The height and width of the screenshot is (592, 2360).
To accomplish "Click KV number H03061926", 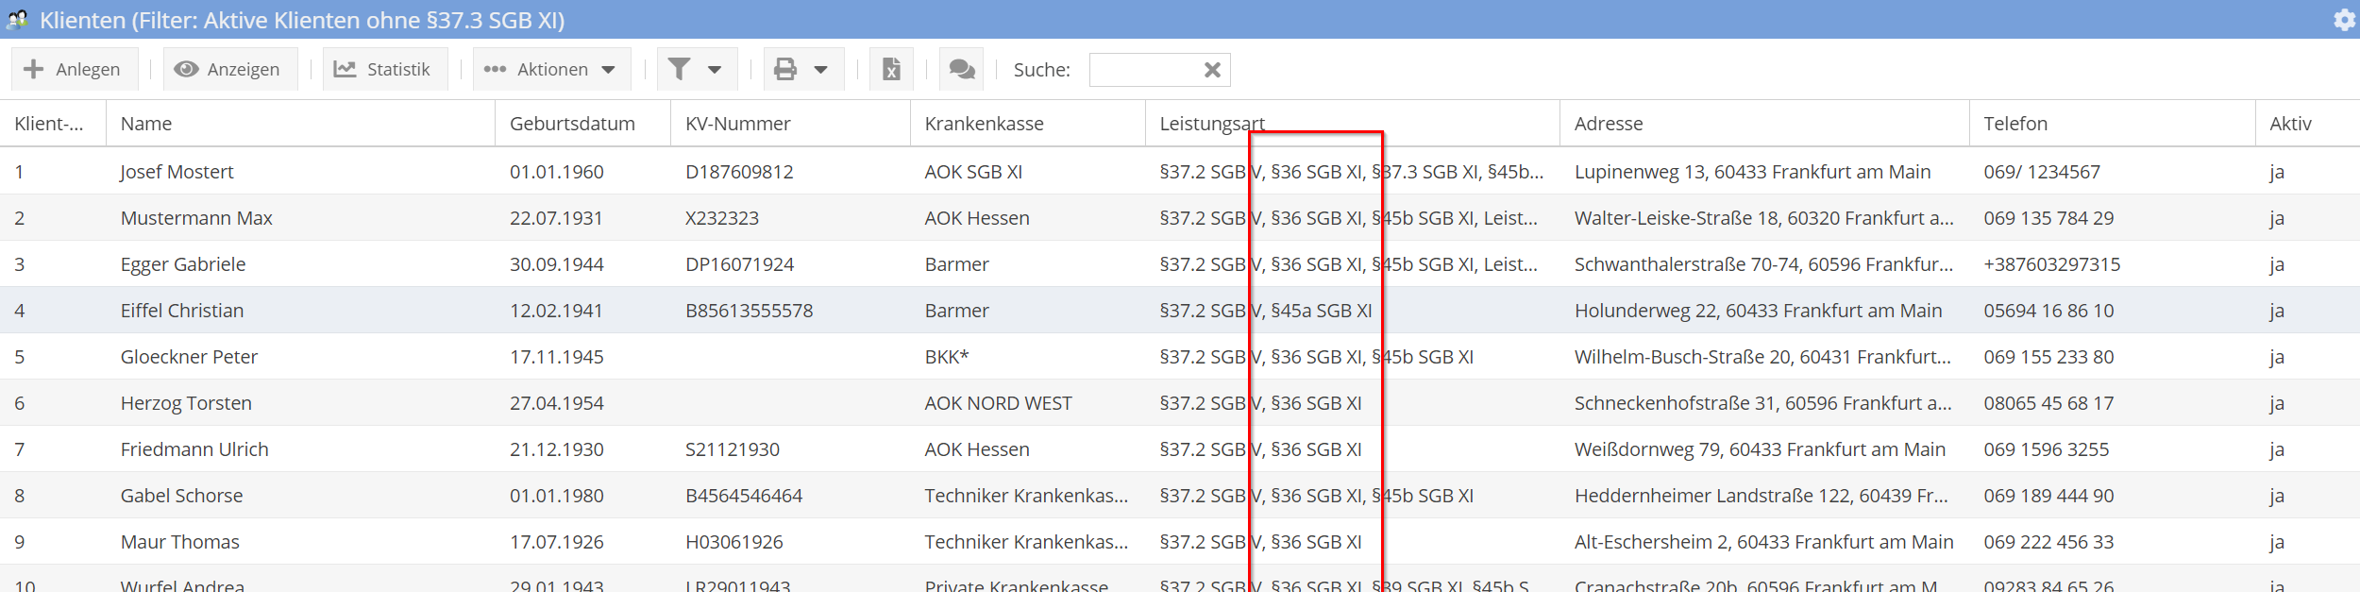I will pos(734,542).
